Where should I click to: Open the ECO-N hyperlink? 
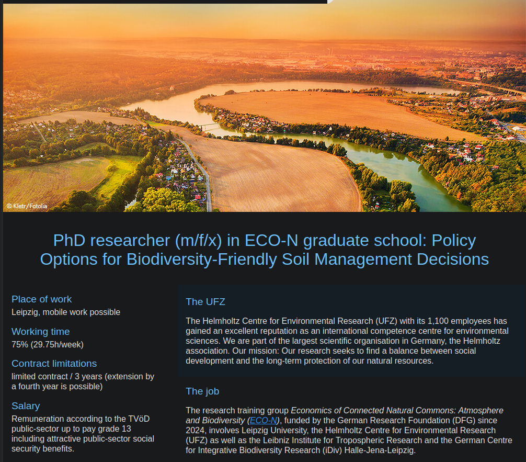coord(263,421)
